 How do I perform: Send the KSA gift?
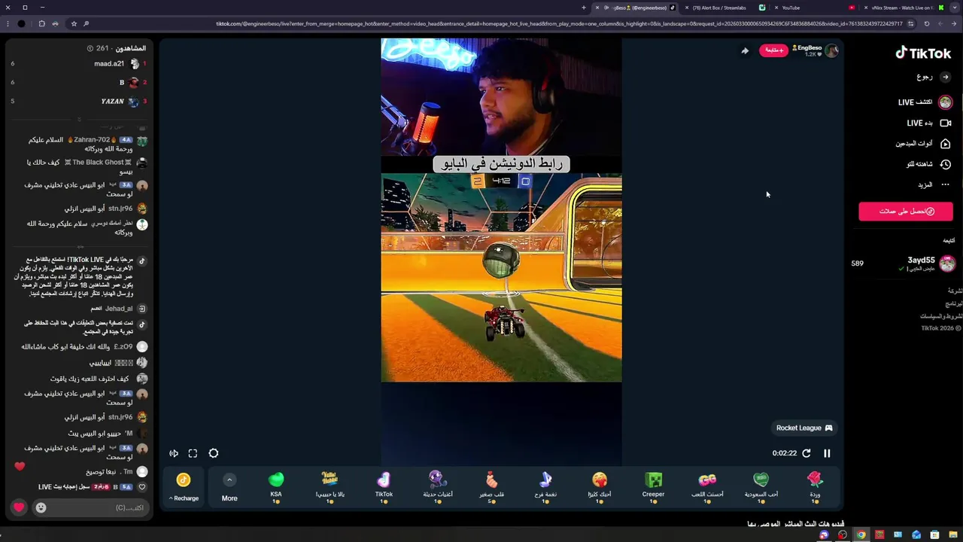tap(276, 486)
